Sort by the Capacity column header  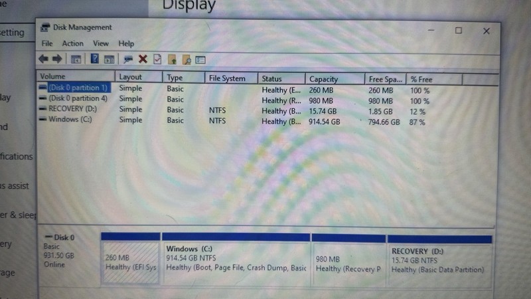click(x=335, y=79)
